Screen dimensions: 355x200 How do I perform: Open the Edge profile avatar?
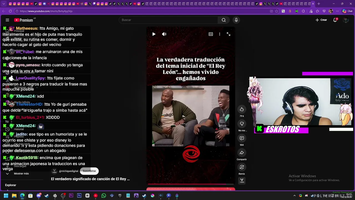coord(331,11)
